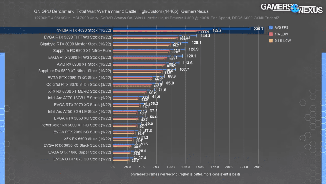Click the blue AVG FPS bar for RTX 3090 Ti

coord(155,36)
